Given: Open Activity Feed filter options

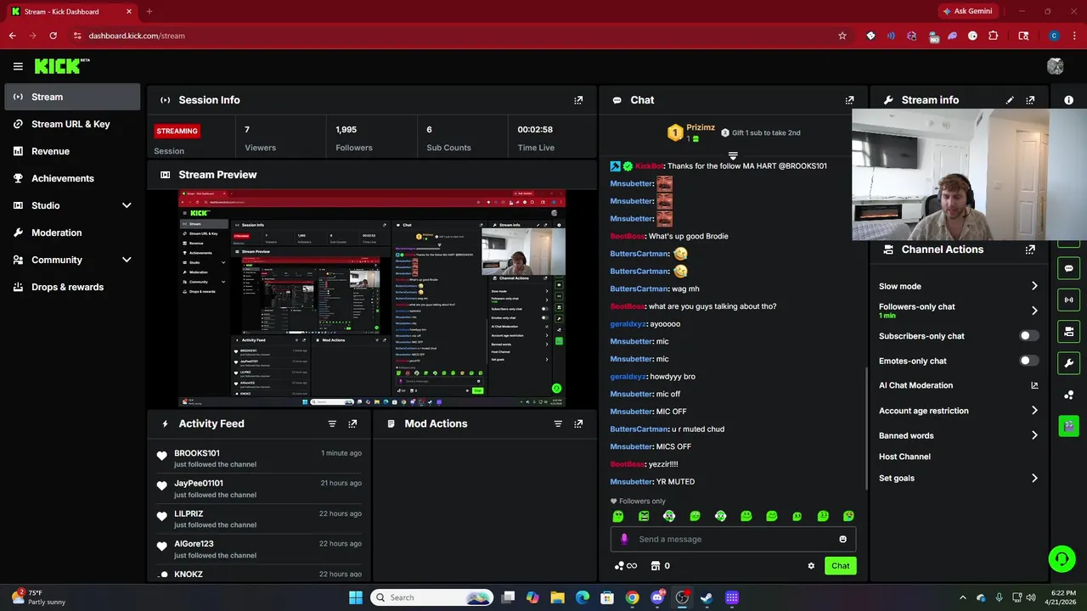Looking at the screenshot, I should [x=332, y=423].
